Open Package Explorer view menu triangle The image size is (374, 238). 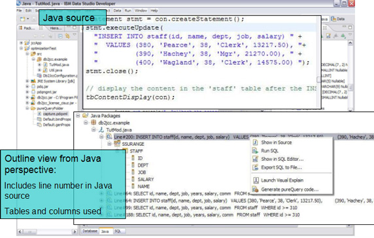[x=75, y=35]
